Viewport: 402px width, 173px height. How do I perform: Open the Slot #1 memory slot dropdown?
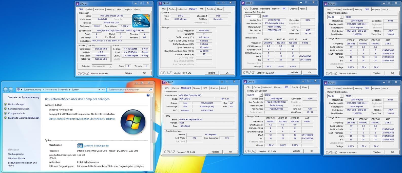point(259,16)
